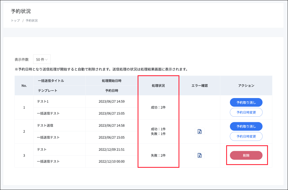This screenshot has width=288, height=190.
Task: Change reservation date for テスト送信 row
Action: pos(246,136)
